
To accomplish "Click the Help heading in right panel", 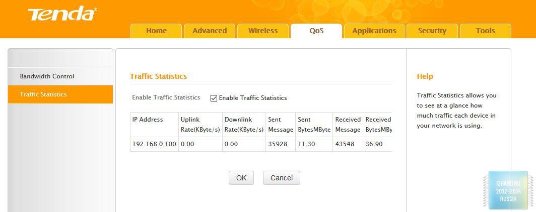I will click(425, 76).
